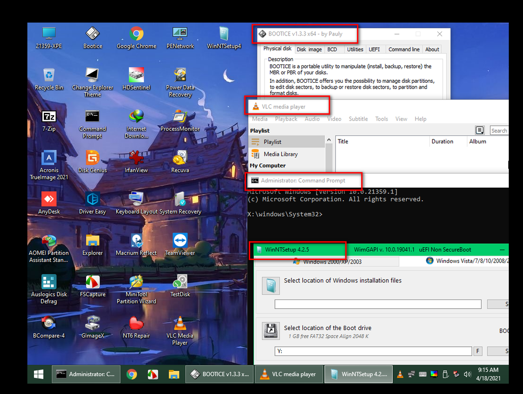Open AnyDesk from the desktop

(x=49, y=203)
